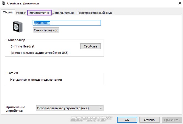
Task: Open the Пространственный звук tab
Action: click(x=95, y=13)
